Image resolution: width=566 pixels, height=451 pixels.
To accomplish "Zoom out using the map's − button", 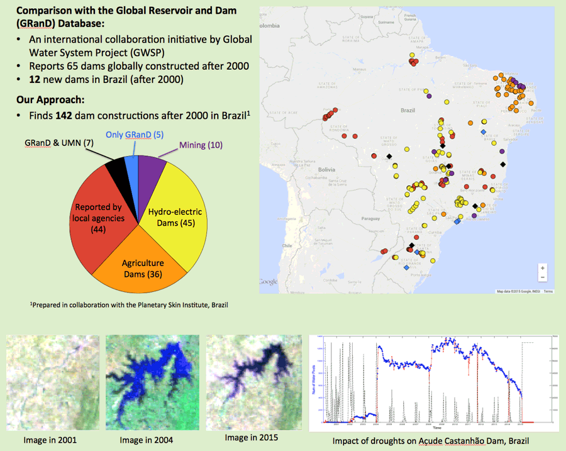I will click(542, 277).
